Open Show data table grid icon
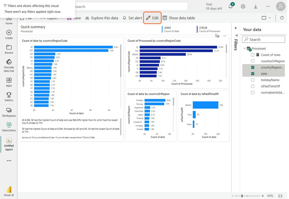The image size is (289, 199). coord(165,18)
